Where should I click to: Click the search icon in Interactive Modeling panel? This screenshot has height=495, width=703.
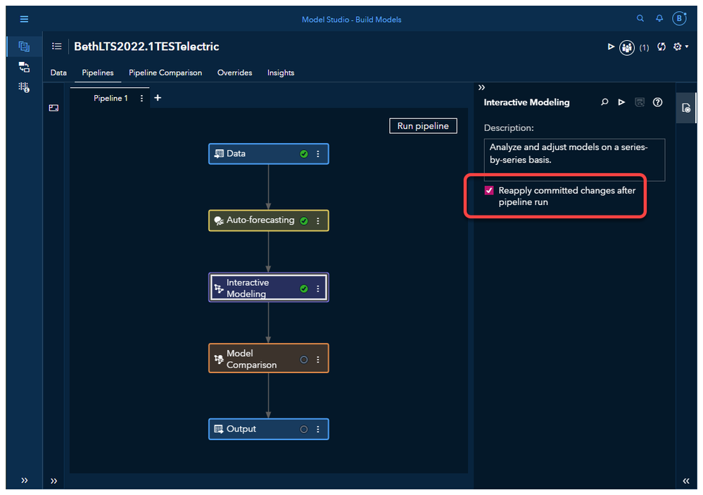coord(604,102)
